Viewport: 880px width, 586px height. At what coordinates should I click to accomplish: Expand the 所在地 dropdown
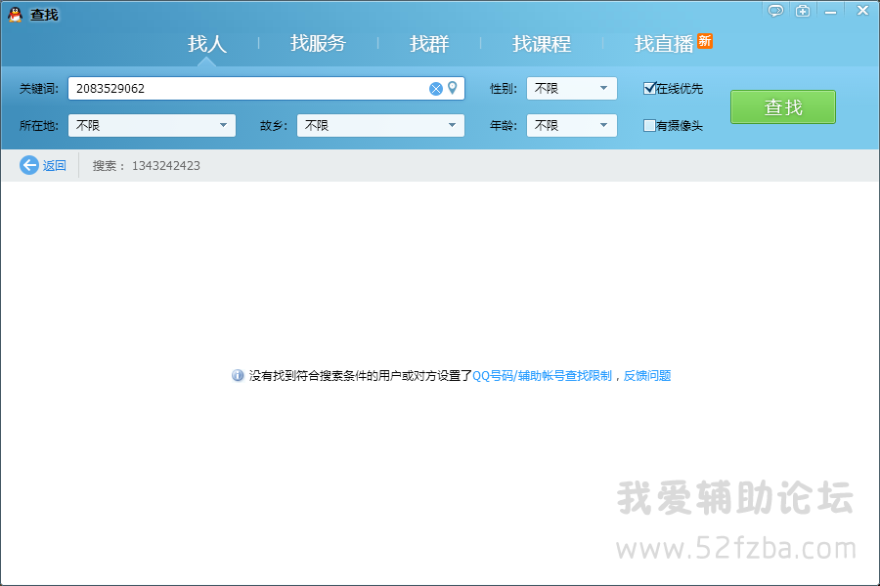152,126
